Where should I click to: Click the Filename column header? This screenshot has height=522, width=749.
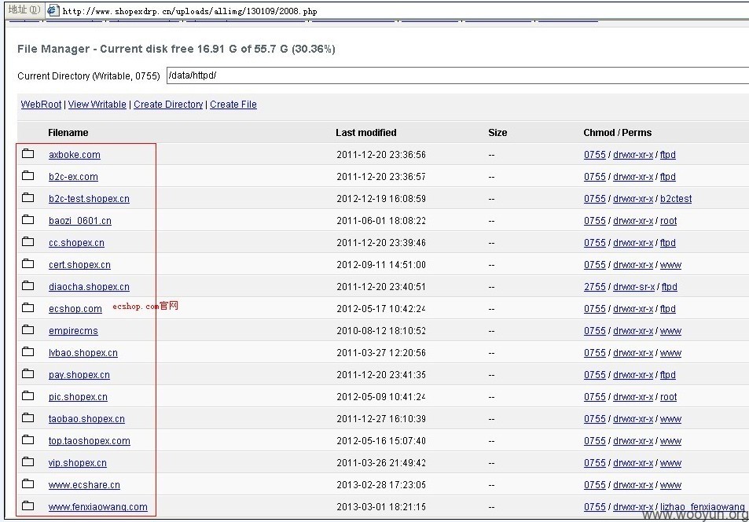(x=68, y=132)
